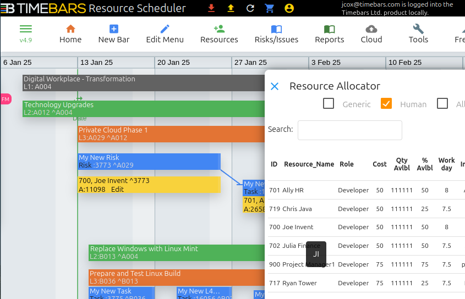The width and height of the screenshot is (465, 299).
Task: Open the Tools wrench icon
Action: tap(418, 29)
